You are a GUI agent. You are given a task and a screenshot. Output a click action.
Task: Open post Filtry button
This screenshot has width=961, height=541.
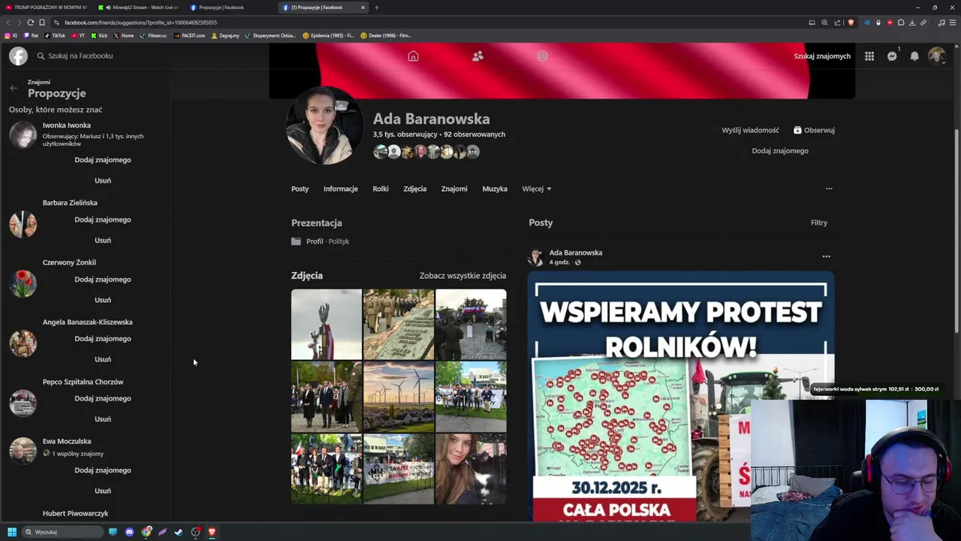[818, 222]
